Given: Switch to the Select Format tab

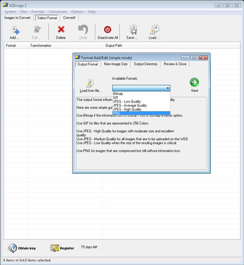Looking at the screenshot, I should [47, 18].
